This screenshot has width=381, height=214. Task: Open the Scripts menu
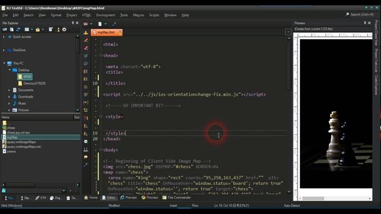click(x=154, y=15)
